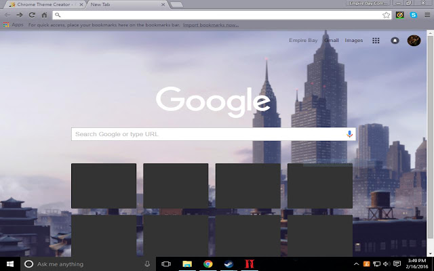Open the red Mafia II taskbar icon

(250, 264)
